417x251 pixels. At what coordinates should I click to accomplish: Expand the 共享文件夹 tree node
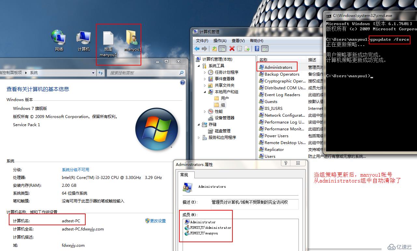205,85
